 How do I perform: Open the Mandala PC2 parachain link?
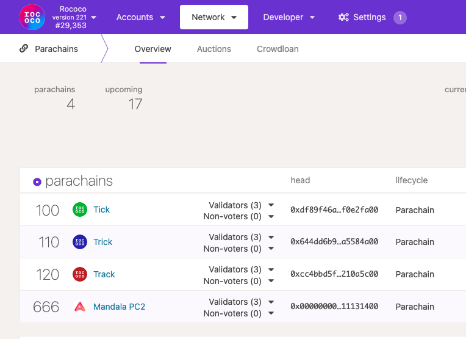click(x=119, y=307)
